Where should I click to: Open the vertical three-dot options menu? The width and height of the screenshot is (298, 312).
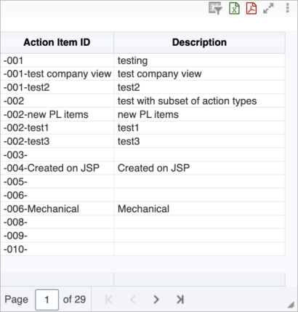[x=287, y=8]
